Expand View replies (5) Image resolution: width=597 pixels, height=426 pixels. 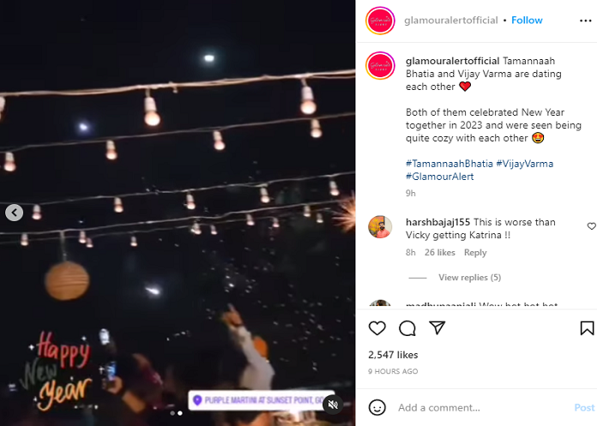coord(469,278)
